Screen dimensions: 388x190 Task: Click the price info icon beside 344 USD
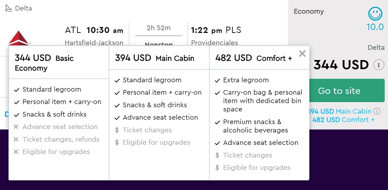[379, 65]
